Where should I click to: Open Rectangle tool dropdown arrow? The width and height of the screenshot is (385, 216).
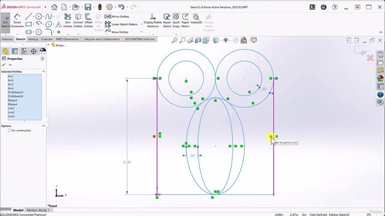coord(34,25)
